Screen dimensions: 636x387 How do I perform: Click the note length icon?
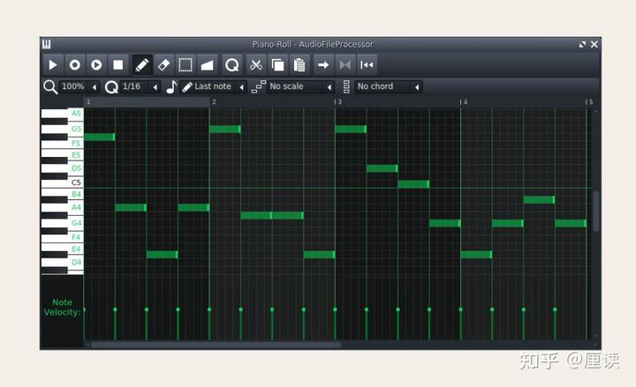click(x=171, y=86)
